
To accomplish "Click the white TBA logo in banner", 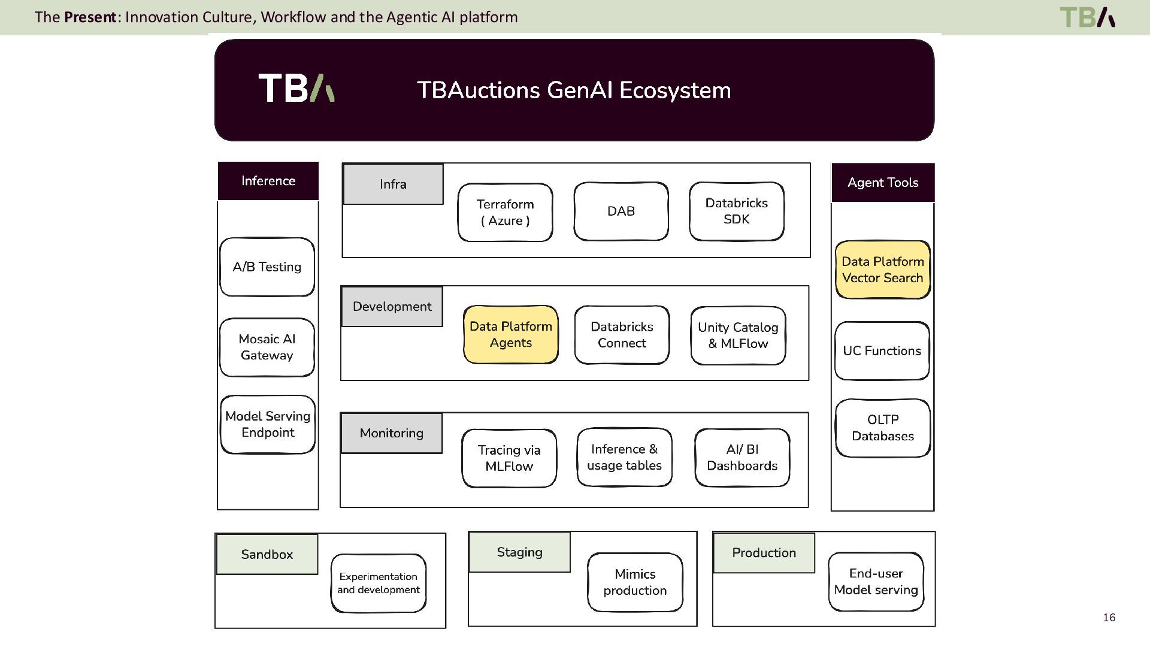I will (x=296, y=88).
